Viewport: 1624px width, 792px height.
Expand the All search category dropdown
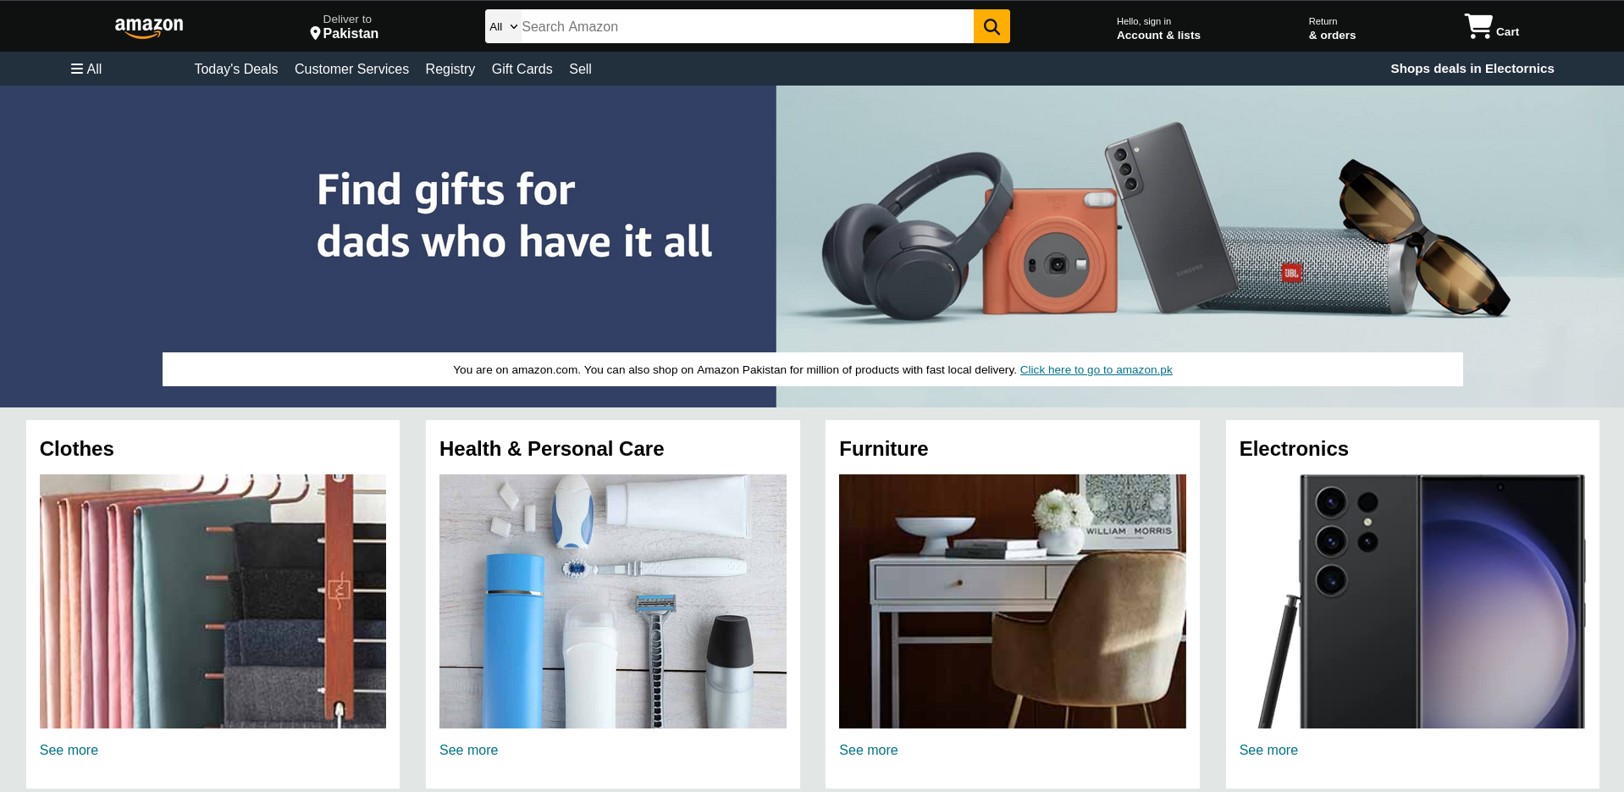(x=503, y=26)
